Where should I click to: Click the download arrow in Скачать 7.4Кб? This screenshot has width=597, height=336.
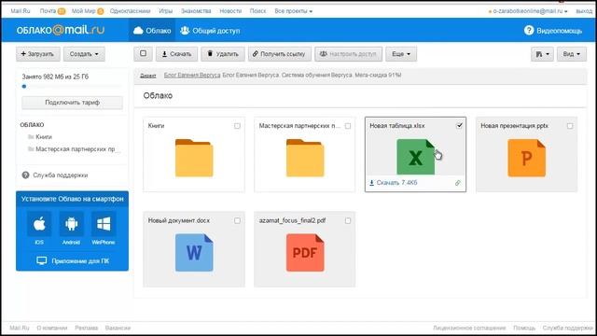pos(371,183)
